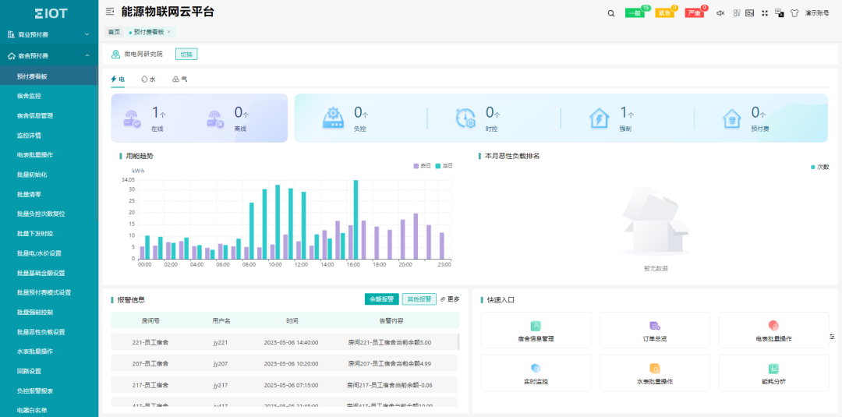Image resolution: width=842 pixels, height=417 pixels.
Task: Click the alarm table vertical scrollbar
Action: pos(458,342)
